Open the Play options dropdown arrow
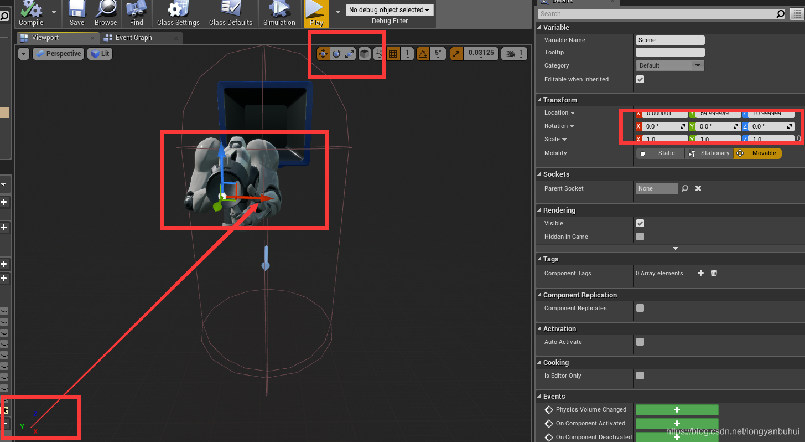This screenshot has width=805, height=442. click(338, 12)
